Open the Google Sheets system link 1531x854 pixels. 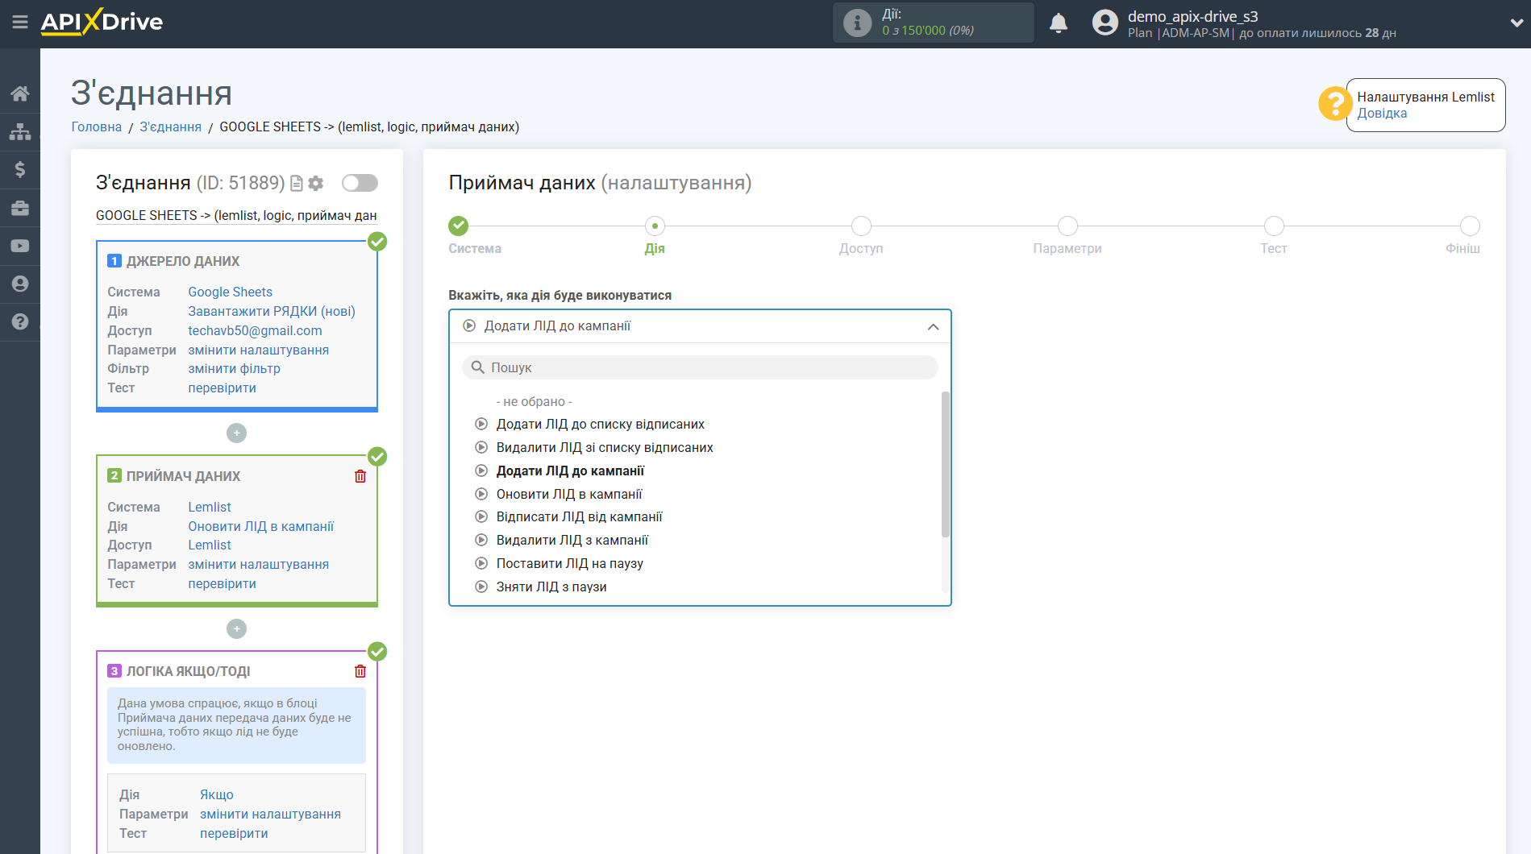point(231,292)
